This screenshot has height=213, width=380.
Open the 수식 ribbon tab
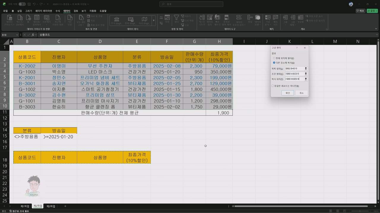click(58, 11)
